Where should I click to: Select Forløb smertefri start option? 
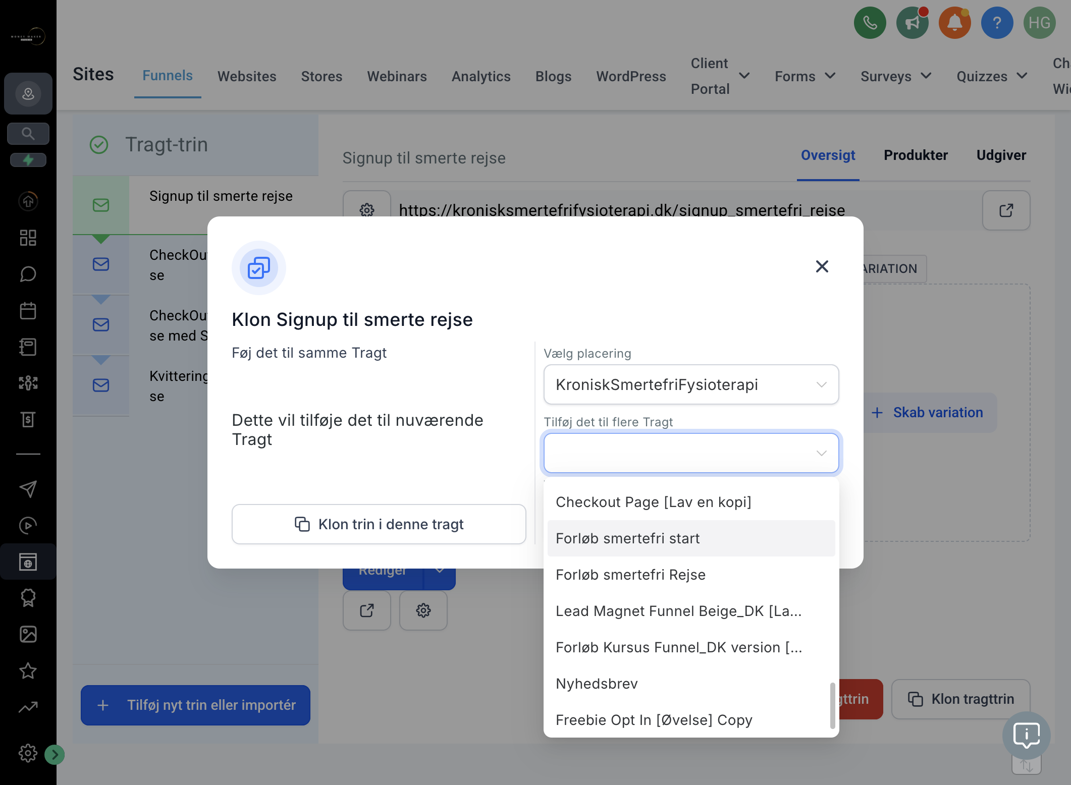pyautogui.click(x=691, y=538)
